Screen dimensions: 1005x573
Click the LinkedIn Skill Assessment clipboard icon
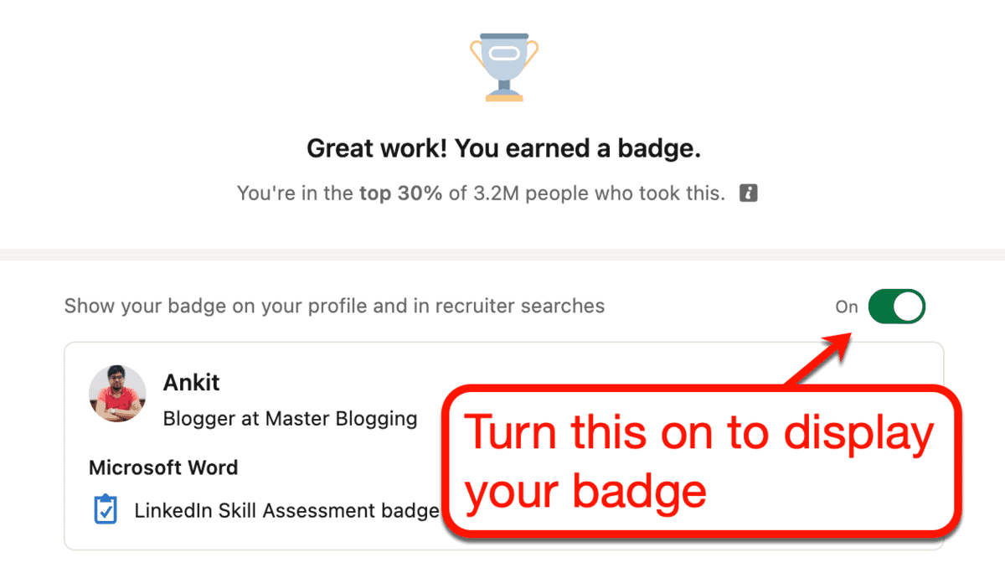[x=105, y=509]
